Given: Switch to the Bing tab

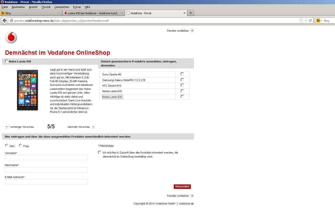Looking at the screenshot, I should [31, 13].
